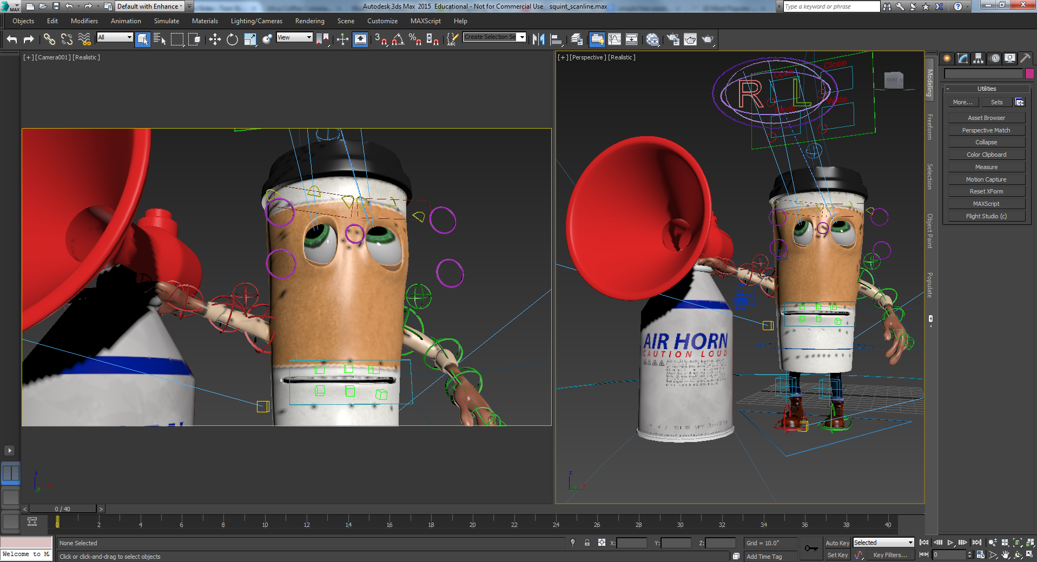Toggle Percent Snap
Image resolution: width=1037 pixels, height=562 pixels.
415,39
